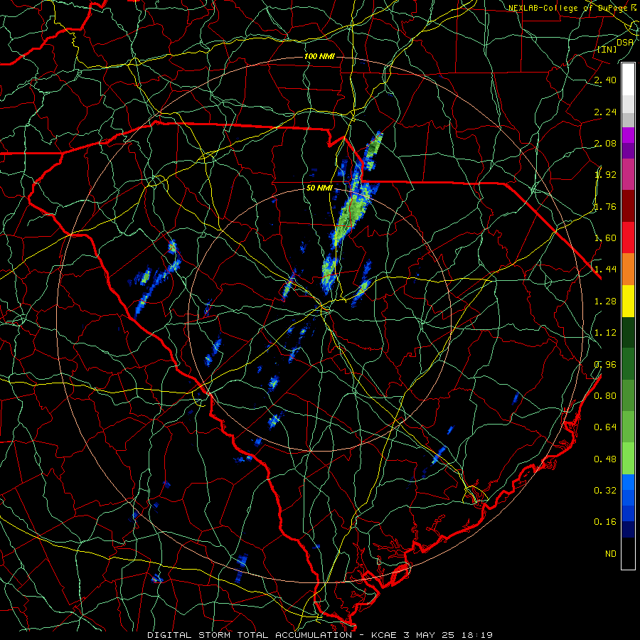Click the "50 NMI" range ring label
Viewport: 640px width, 640px height.
point(319,188)
